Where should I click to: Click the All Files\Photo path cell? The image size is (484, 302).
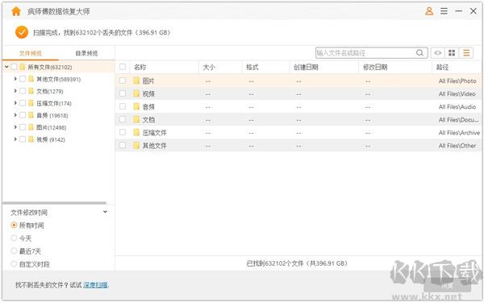pyautogui.click(x=457, y=81)
